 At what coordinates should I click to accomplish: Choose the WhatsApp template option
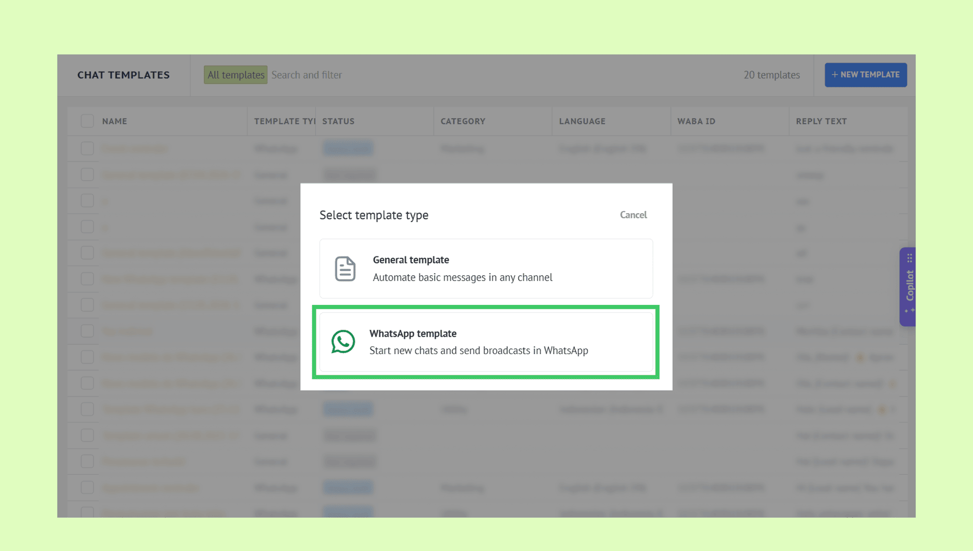point(486,342)
